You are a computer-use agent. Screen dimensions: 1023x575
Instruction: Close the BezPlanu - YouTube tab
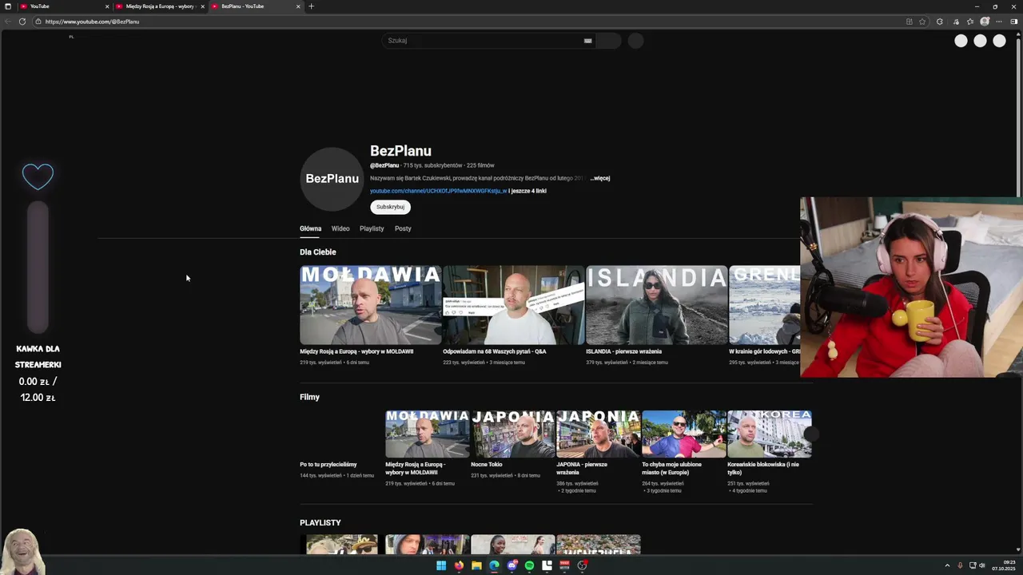click(x=299, y=6)
